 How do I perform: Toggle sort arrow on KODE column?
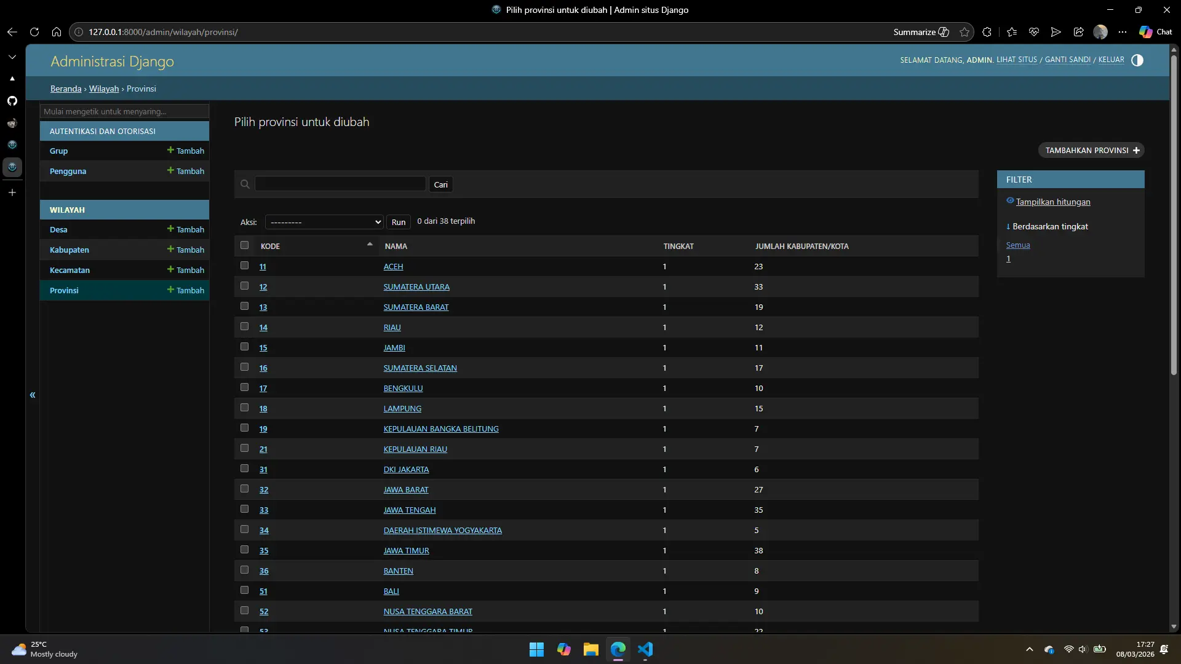coord(370,245)
